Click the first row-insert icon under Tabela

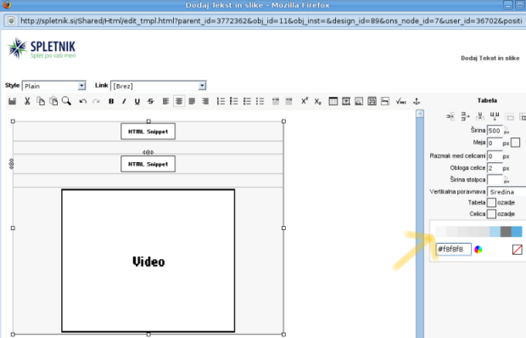tap(450, 116)
